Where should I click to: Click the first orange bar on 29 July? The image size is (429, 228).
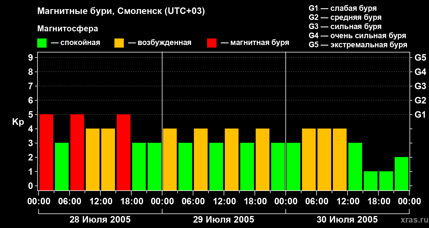point(170,159)
